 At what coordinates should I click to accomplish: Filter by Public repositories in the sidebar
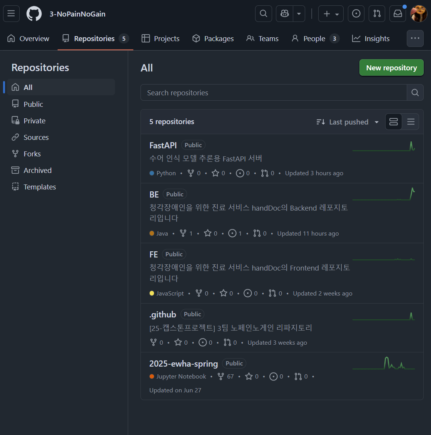pyautogui.click(x=61, y=104)
